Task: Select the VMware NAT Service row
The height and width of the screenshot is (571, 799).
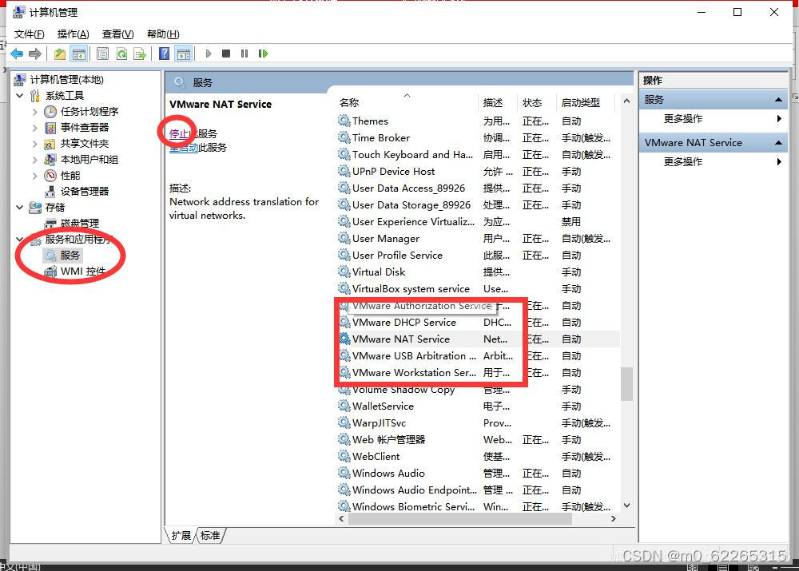Action: (x=478, y=339)
